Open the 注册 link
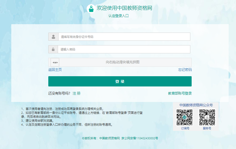The width and height of the screenshot is (236, 149). tap(77, 93)
